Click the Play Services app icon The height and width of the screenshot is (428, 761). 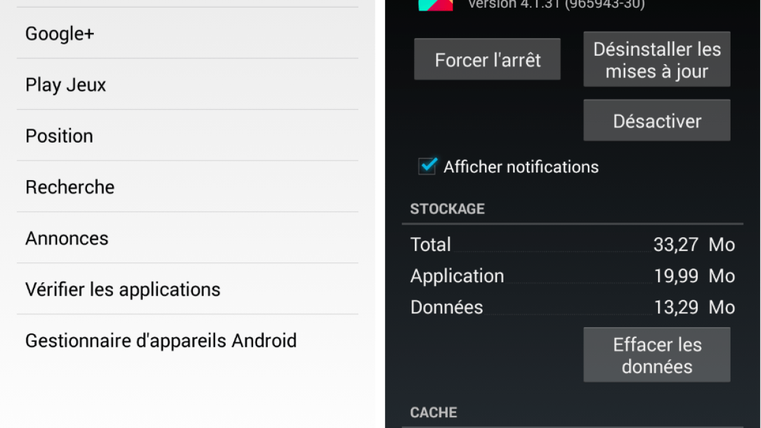(x=435, y=5)
